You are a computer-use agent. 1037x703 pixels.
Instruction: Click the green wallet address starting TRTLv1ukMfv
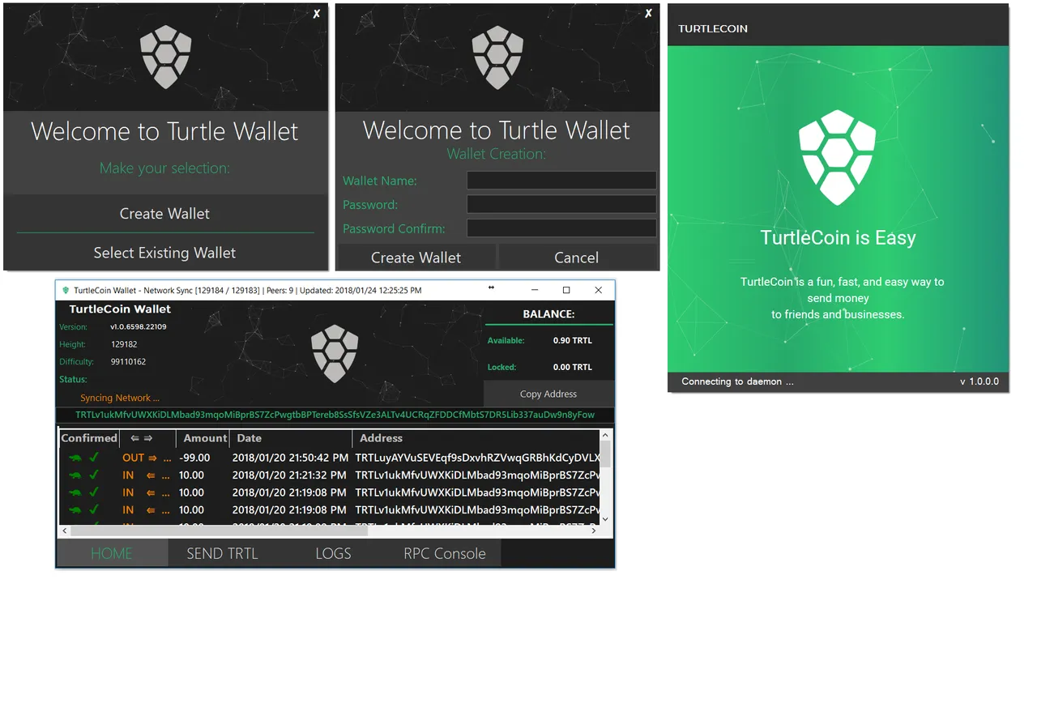(335, 415)
